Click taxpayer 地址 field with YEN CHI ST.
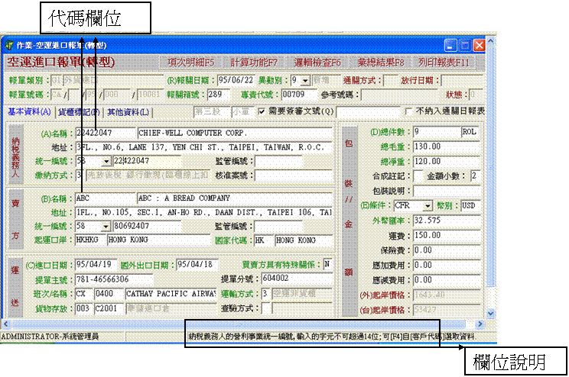Viewport: 569px width, 377px height. tap(203, 147)
